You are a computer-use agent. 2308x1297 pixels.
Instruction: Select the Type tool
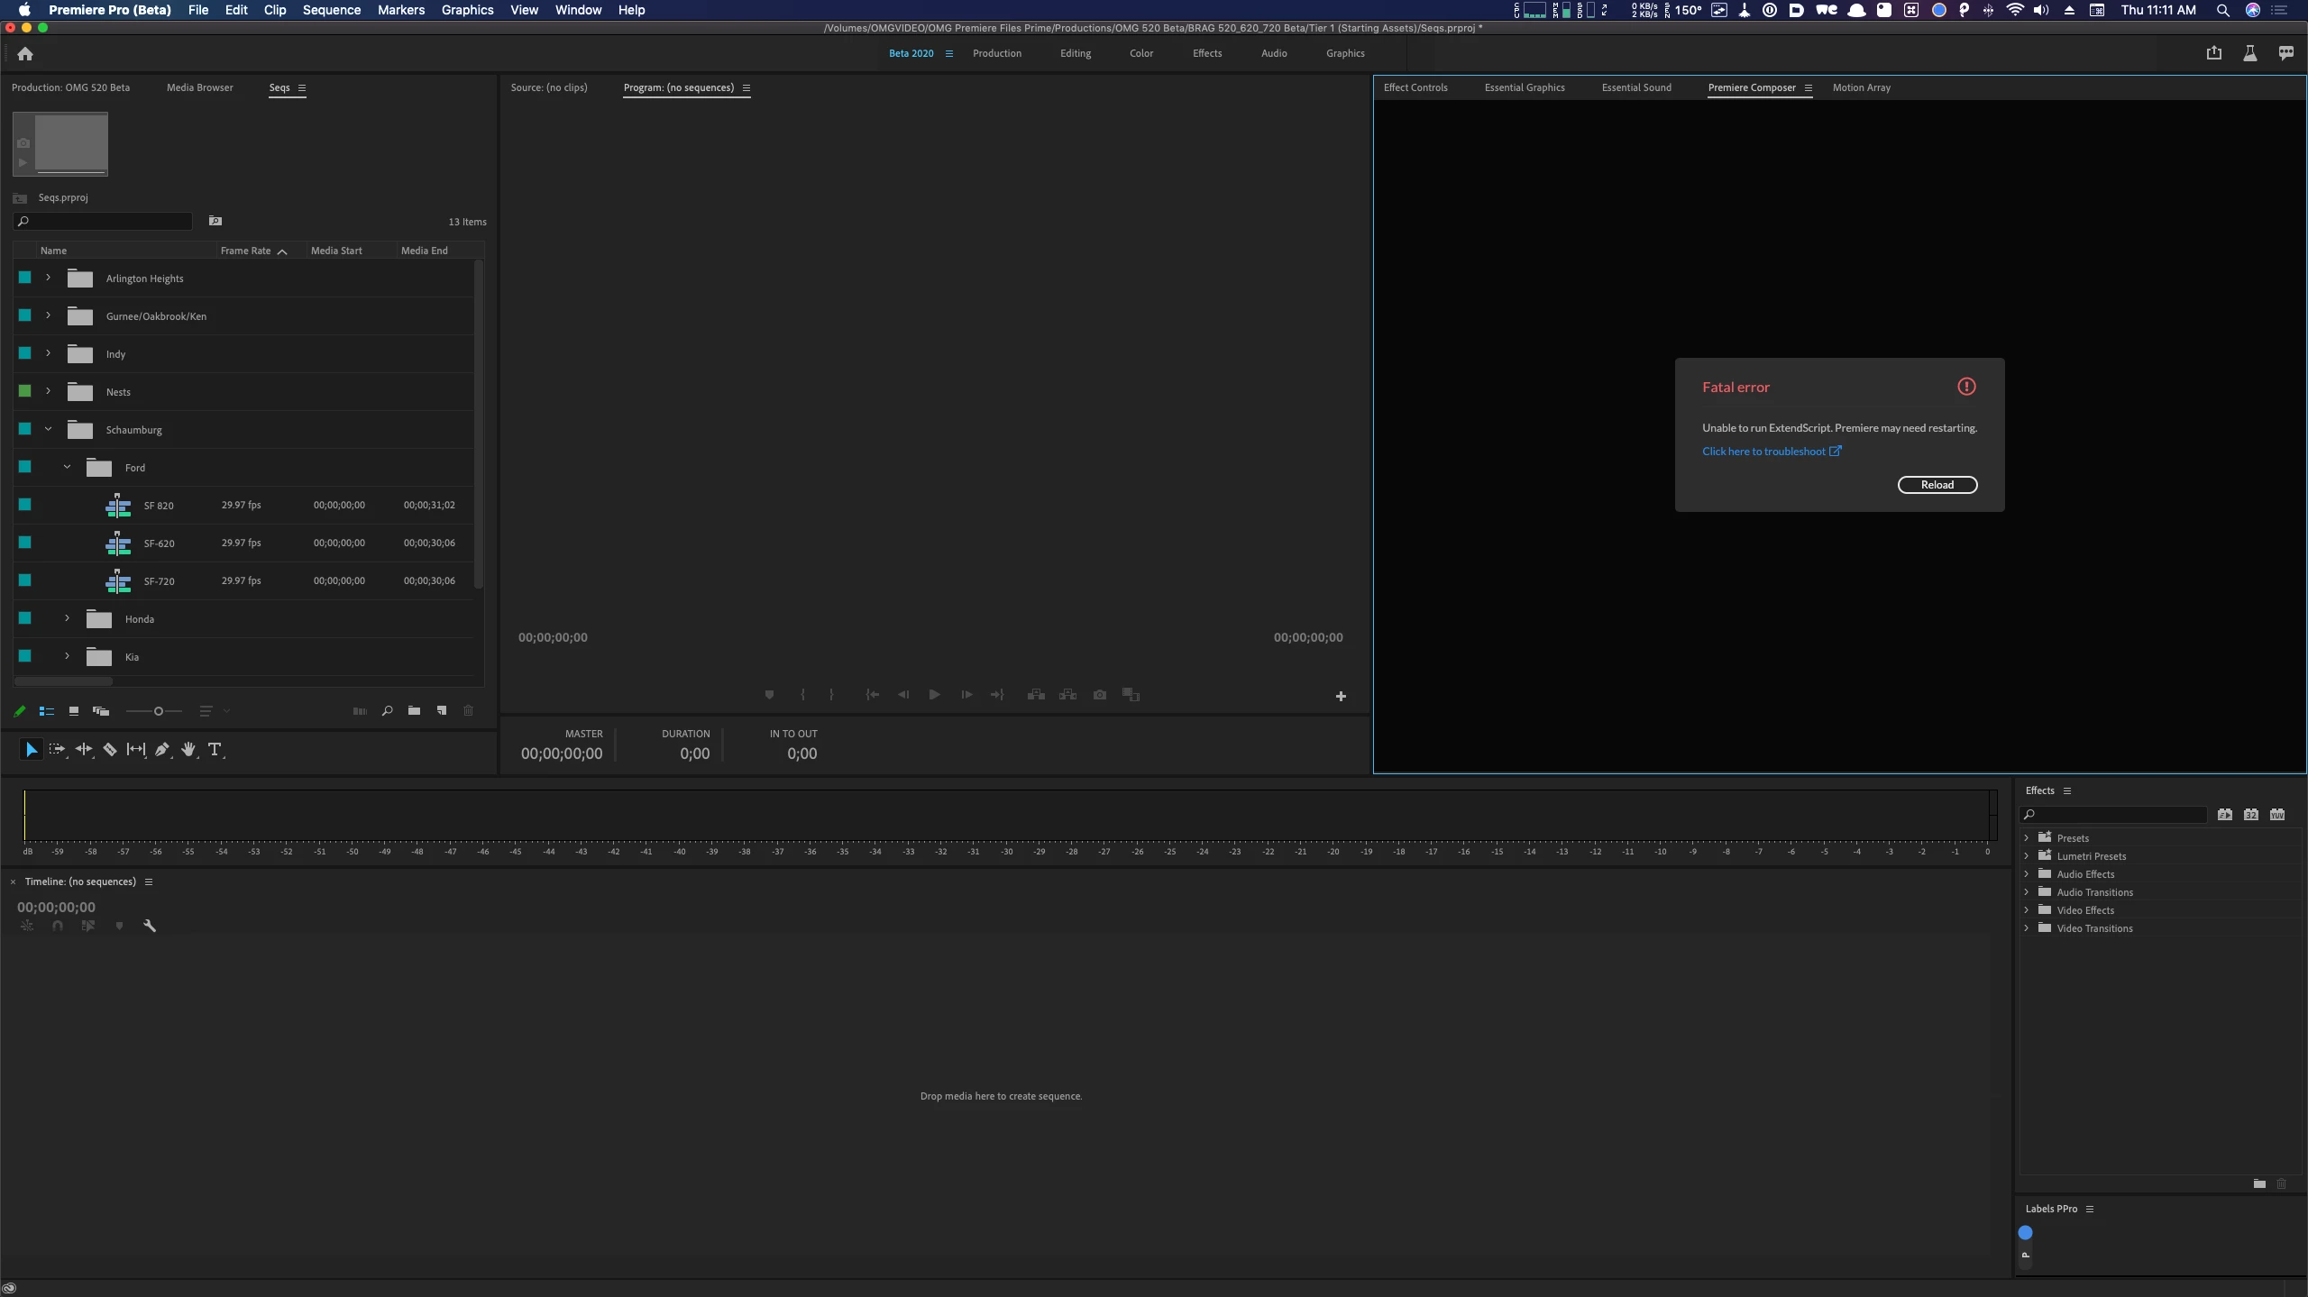(215, 749)
